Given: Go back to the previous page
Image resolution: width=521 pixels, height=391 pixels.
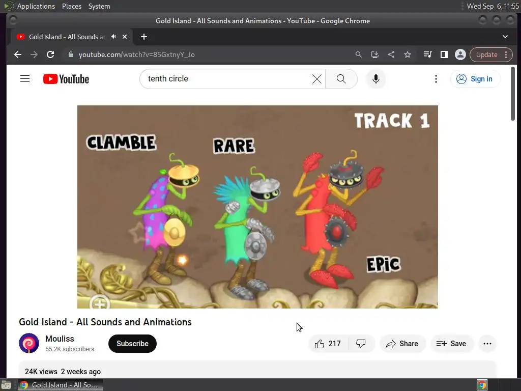Looking at the screenshot, I should click(x=18, y=54).
